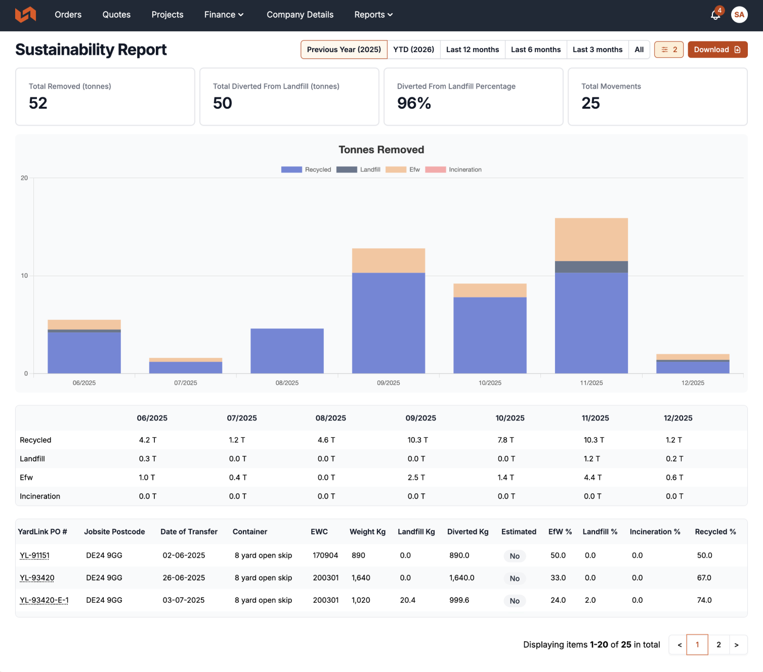This screenshot has width=763, height=672.
Task: Toggle the Efw legend series
Action: click(403, 170)
